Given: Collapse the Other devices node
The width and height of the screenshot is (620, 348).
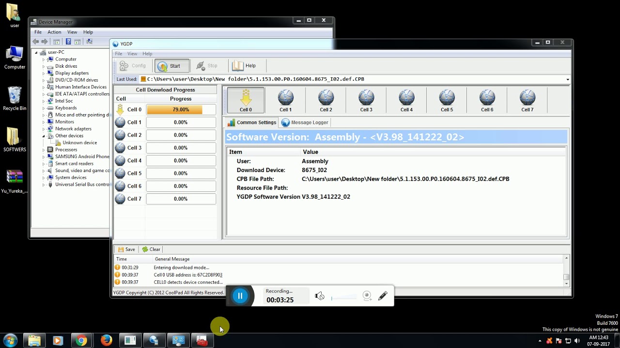Looking at the screenshot, I should [44, 136].
